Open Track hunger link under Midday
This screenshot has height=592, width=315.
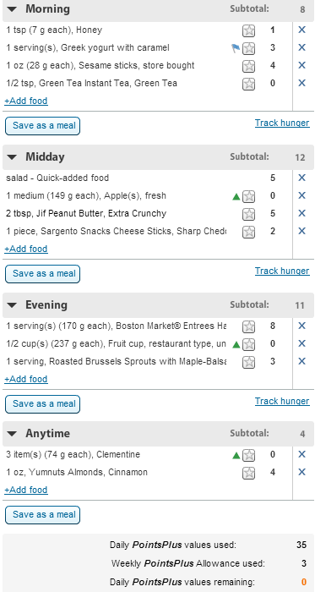282,271
